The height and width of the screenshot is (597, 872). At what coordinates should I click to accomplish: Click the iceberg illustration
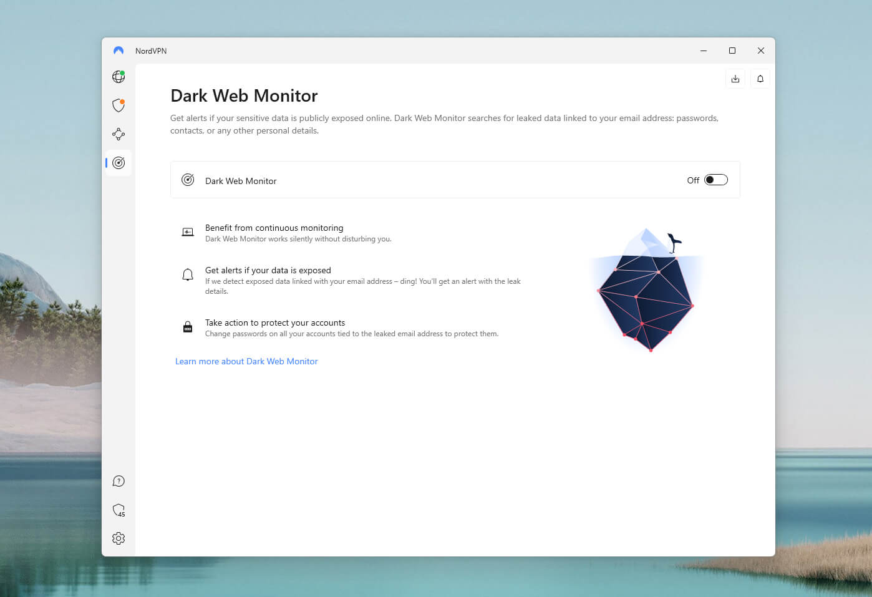point(646,290)
